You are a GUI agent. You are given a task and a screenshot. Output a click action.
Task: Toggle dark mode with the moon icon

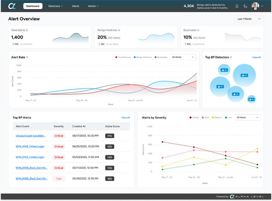(x=246, y=6)
